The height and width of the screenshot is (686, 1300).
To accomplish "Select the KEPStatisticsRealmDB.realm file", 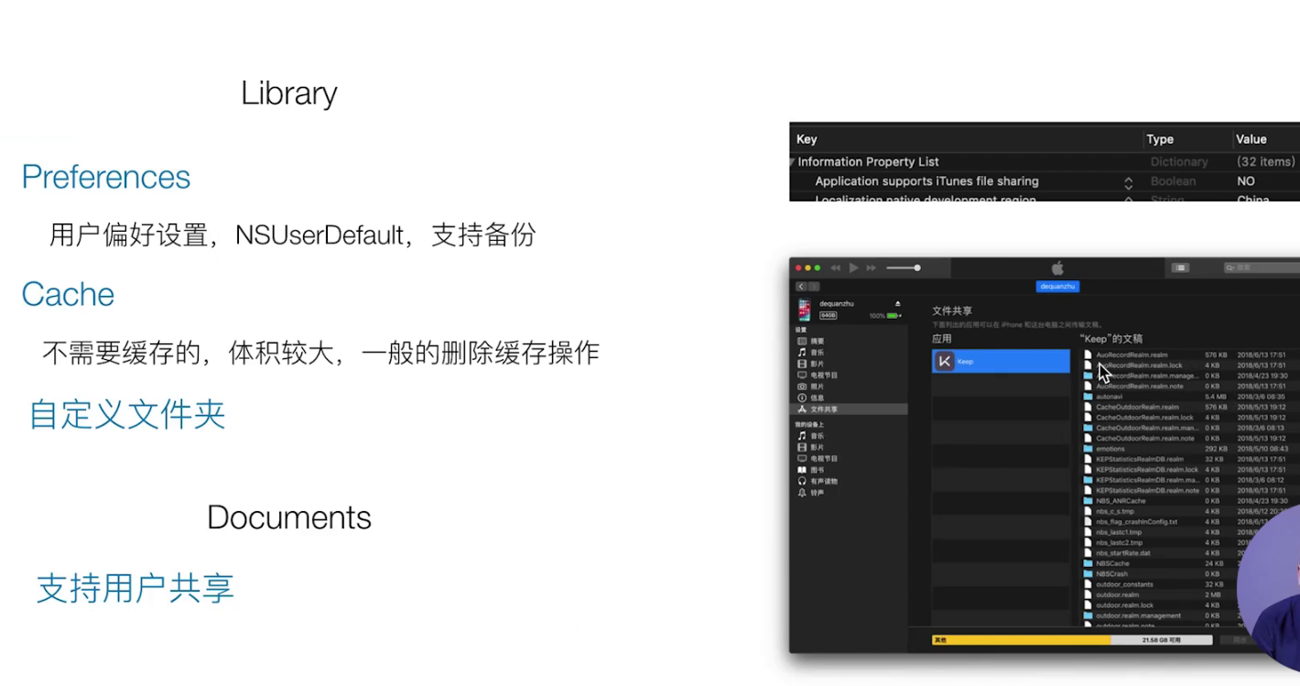I will pyautogui.click(x=1140, y=459).
